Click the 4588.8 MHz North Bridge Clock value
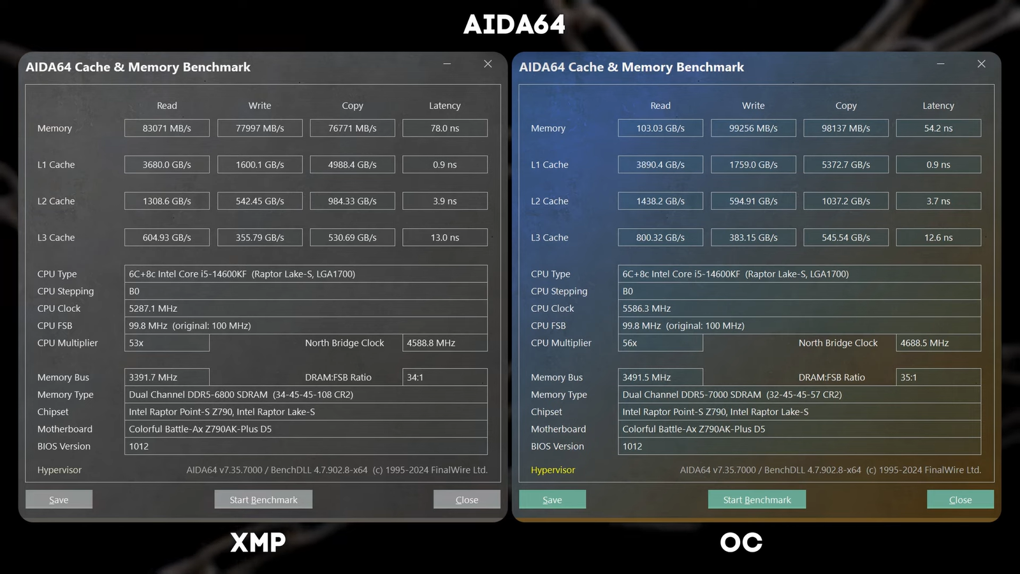1020x574 pixels. pyautogui.click(x=445, y=343)
